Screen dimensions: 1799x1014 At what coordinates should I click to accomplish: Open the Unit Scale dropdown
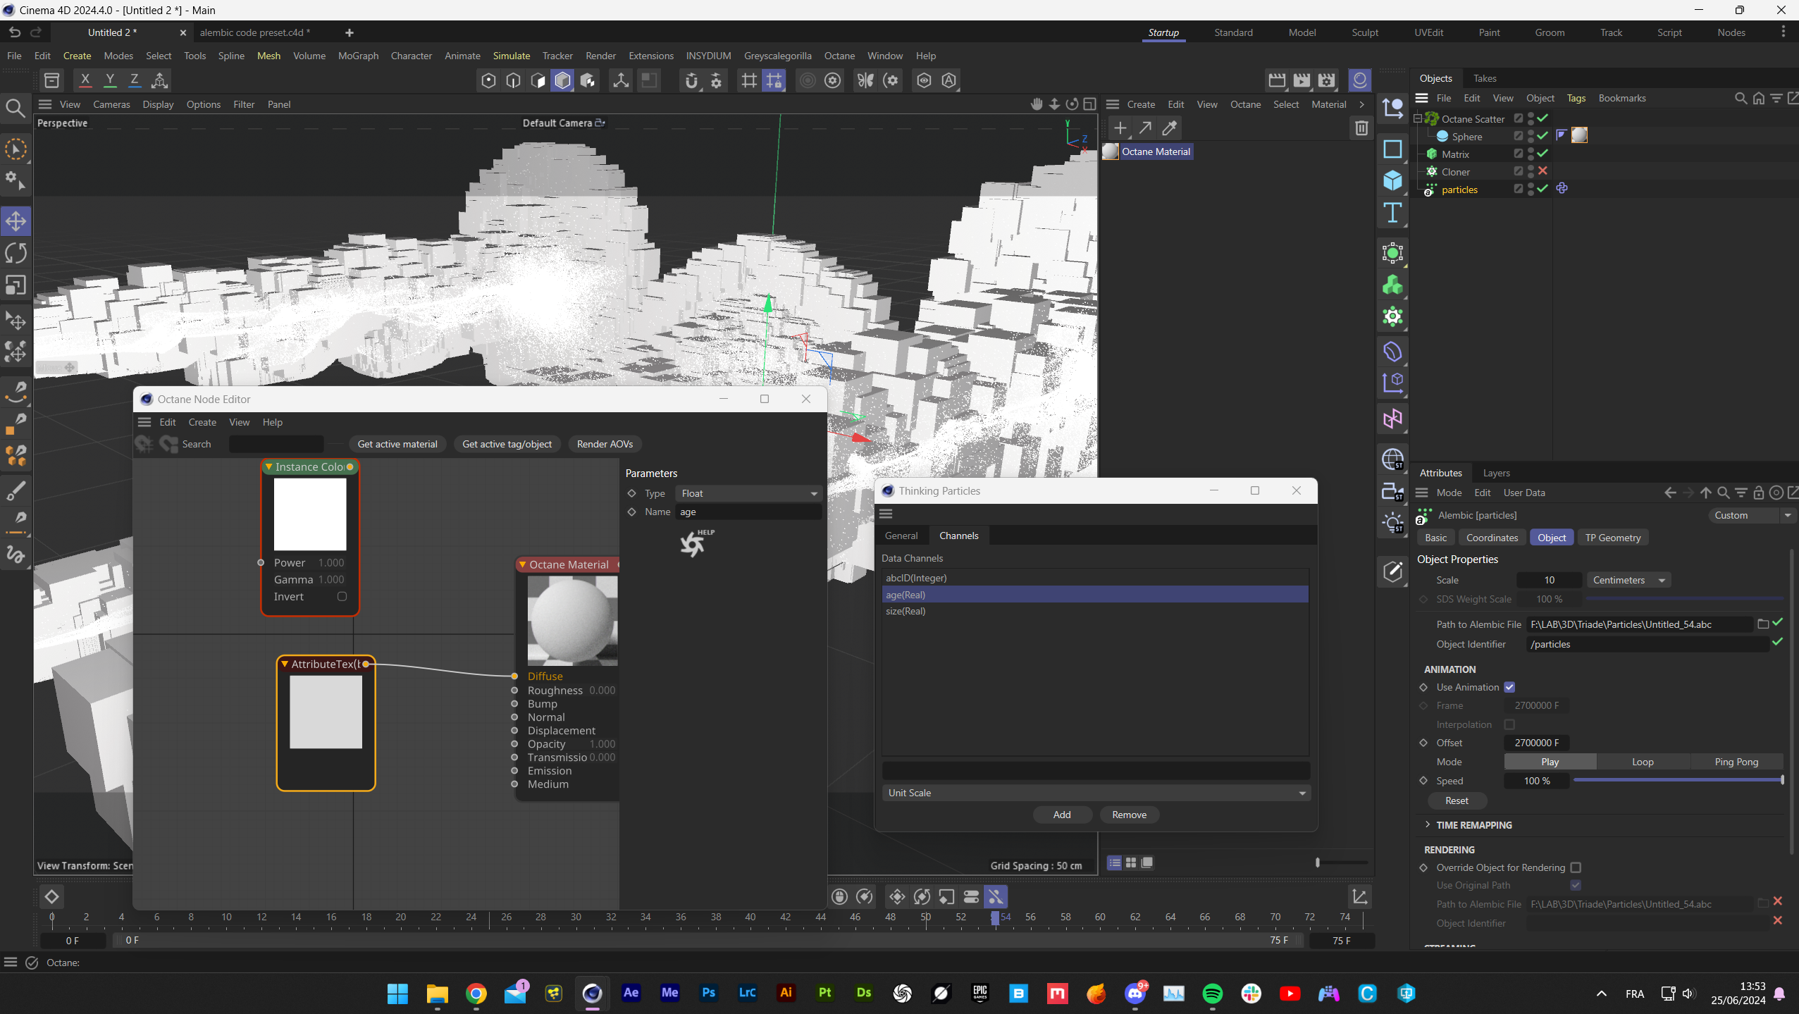[1095, 793]
